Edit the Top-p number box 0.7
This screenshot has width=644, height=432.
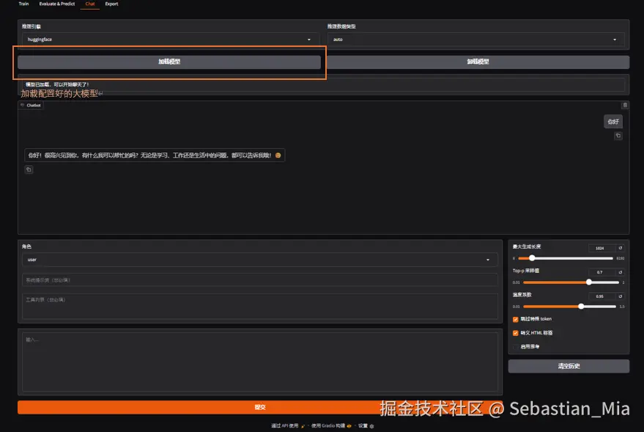602,272
